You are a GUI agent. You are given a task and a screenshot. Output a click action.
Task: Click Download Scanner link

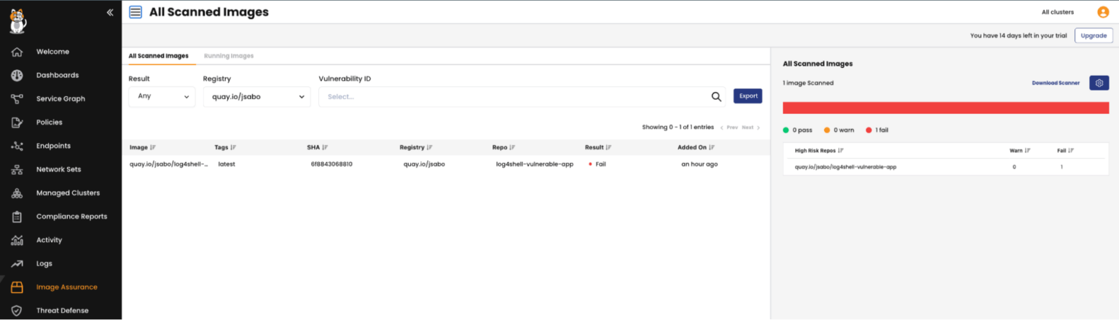click(1056, 83)
